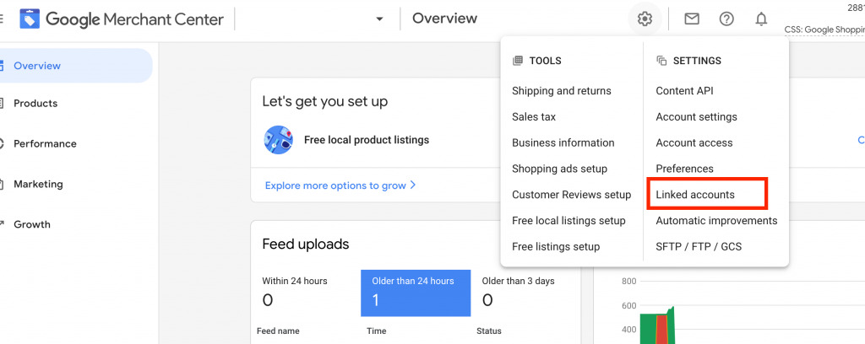865x344 pixels.
Task: Click the Time column header
Action: 376,331
